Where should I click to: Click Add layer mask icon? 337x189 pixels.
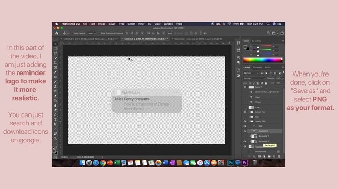259,156
